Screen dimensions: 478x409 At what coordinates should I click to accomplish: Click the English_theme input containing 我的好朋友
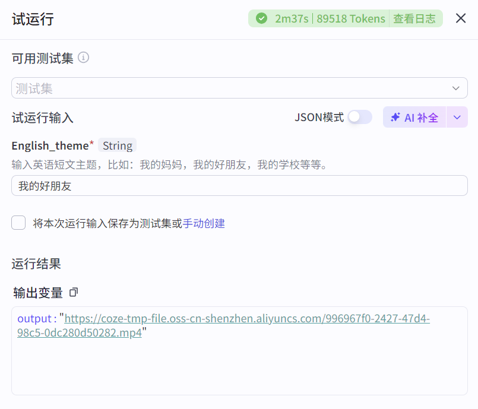point(239,186)
